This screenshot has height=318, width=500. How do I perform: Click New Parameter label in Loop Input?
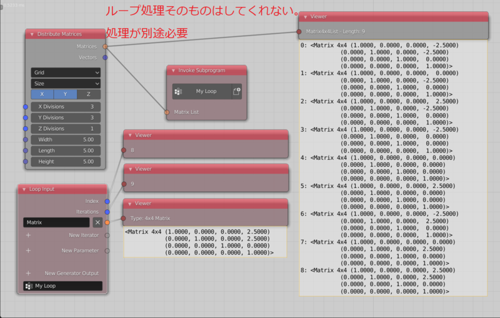click(x=80, y=251)
